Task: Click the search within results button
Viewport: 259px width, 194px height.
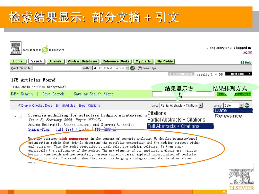Action: coord(234,94)
